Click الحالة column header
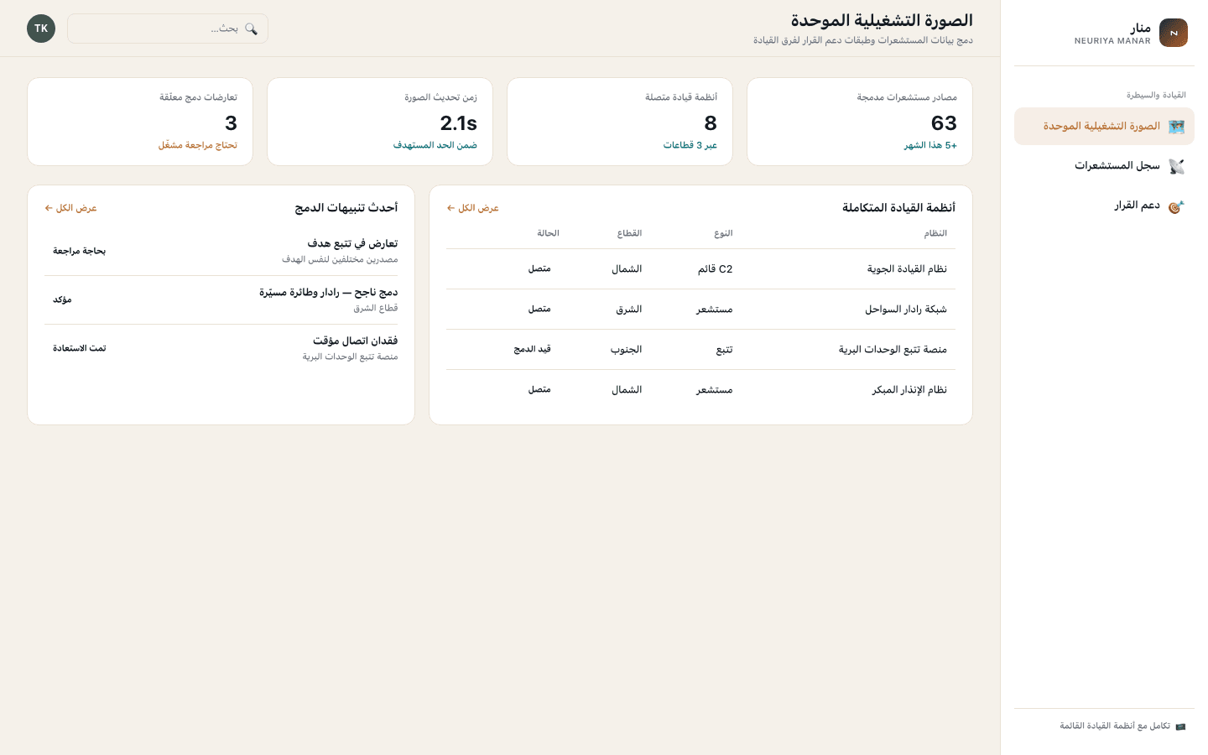 (549, 233)
